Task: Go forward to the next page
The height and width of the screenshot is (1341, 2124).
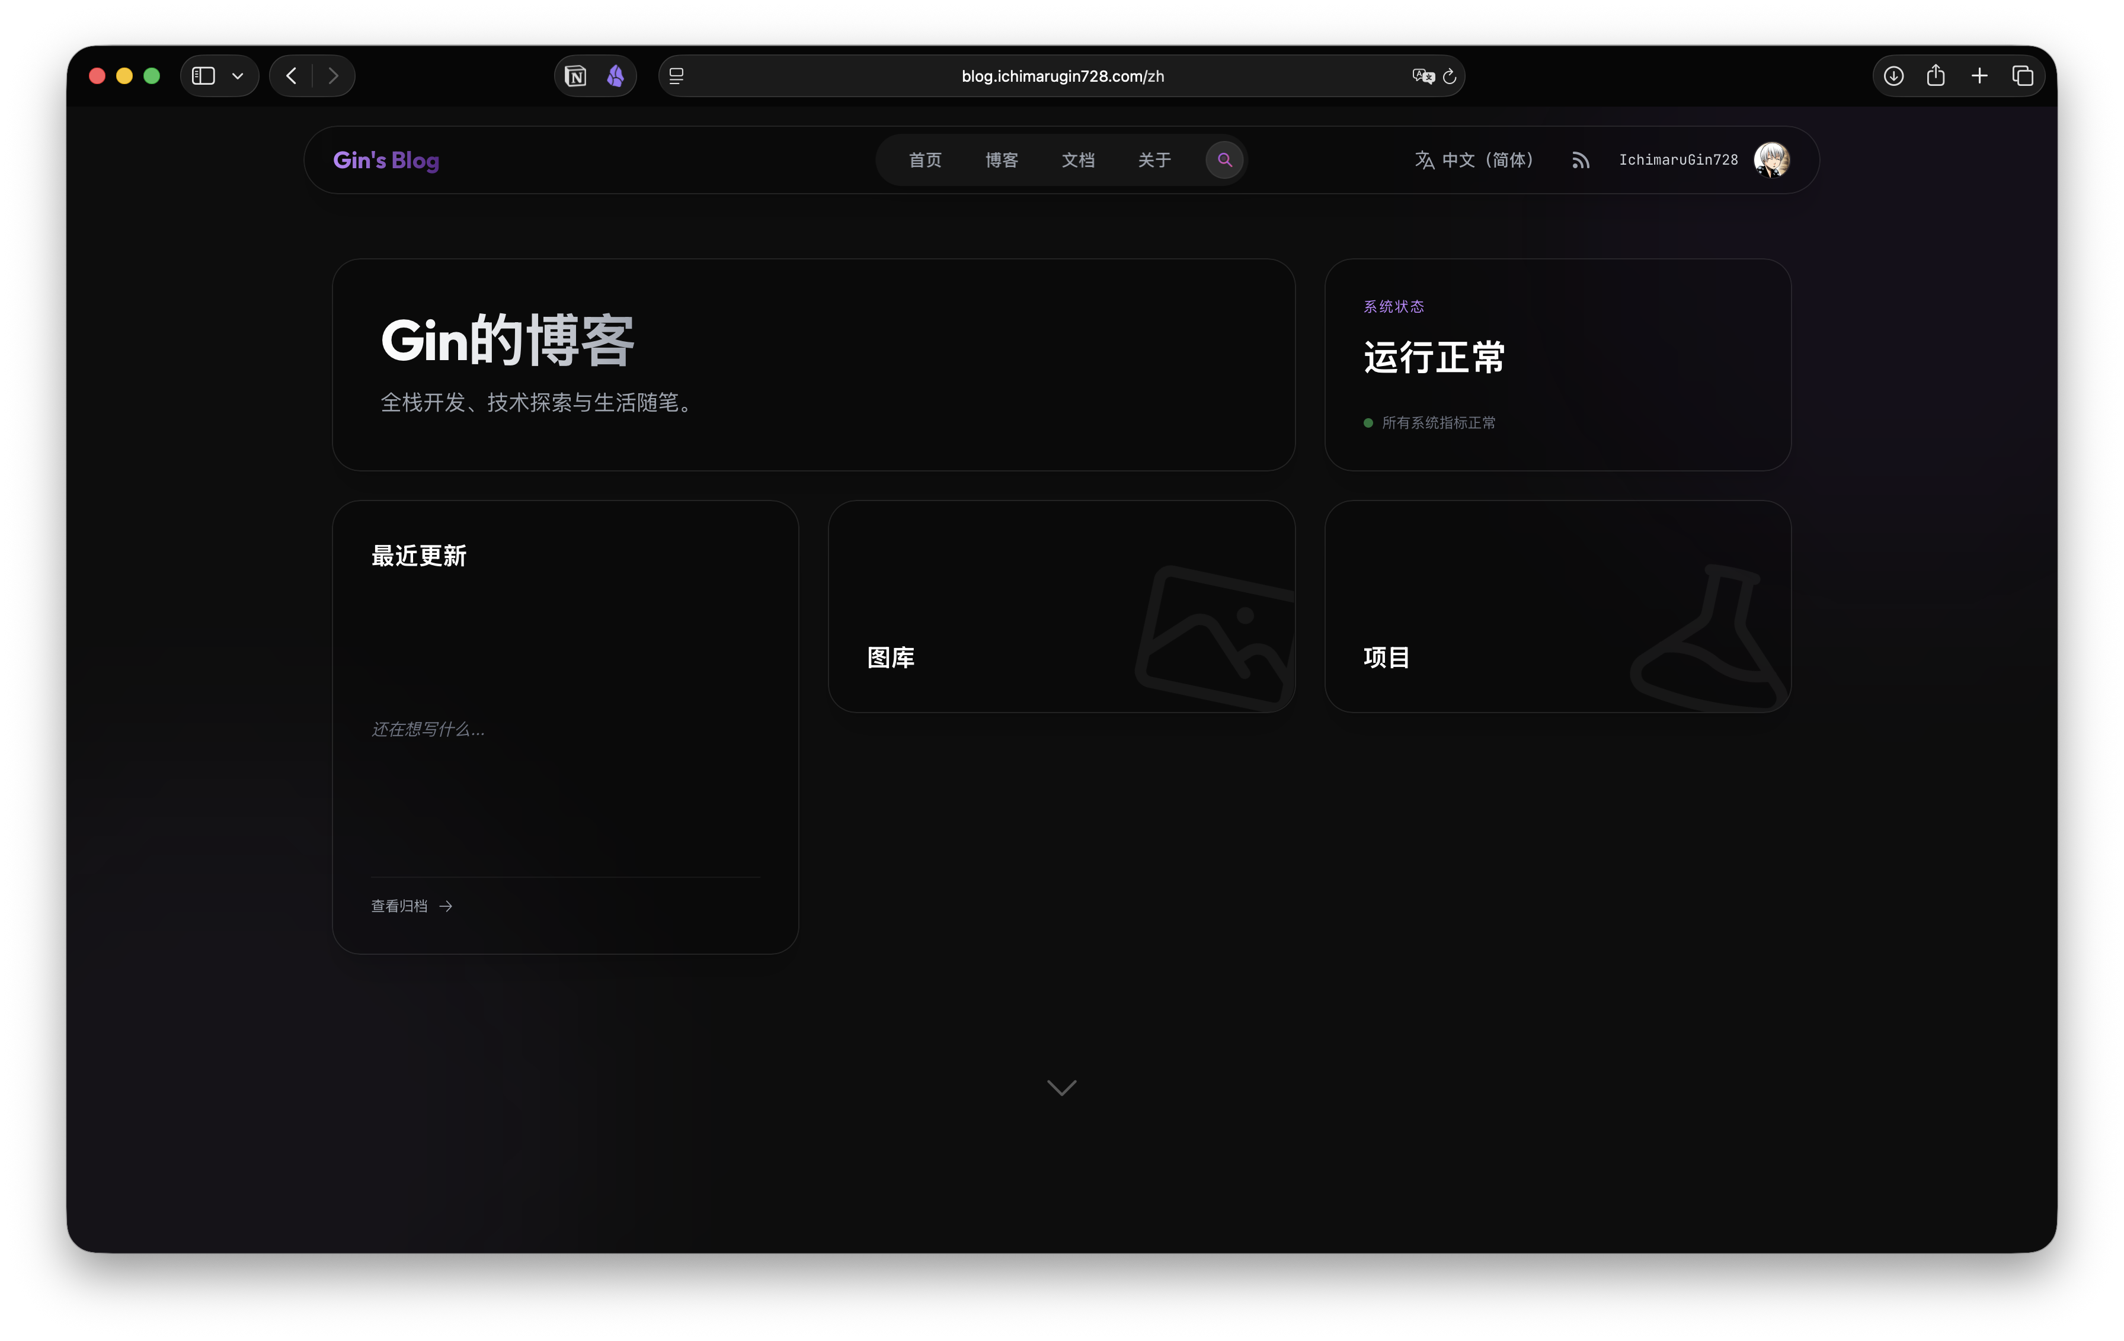Action: [x=334, y=76]
